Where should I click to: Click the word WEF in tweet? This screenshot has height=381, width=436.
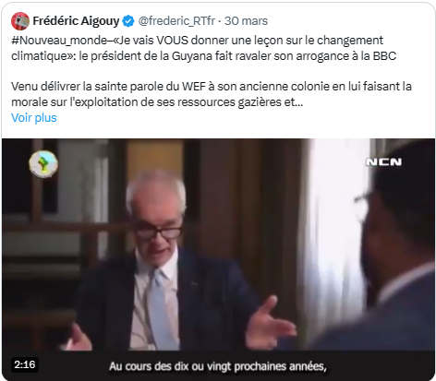(194, 87)
